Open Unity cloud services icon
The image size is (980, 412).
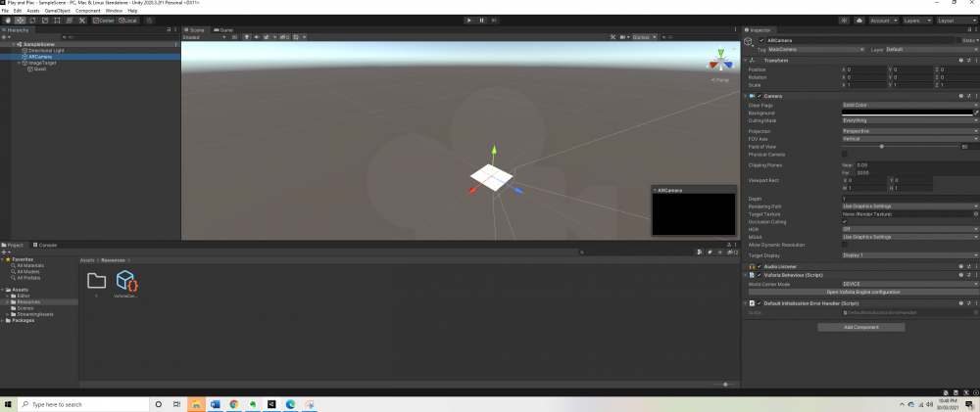coord(858,20)
